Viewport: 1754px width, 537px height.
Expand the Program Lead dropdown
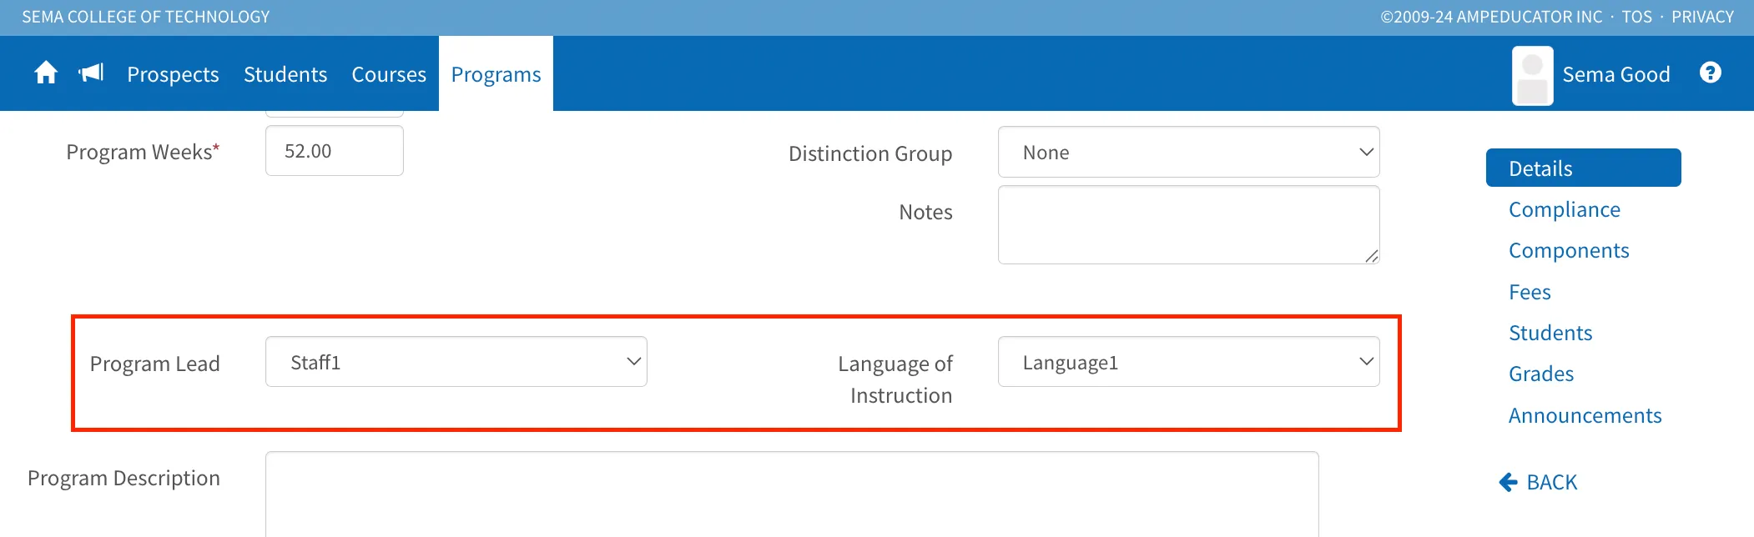[456, 362]
